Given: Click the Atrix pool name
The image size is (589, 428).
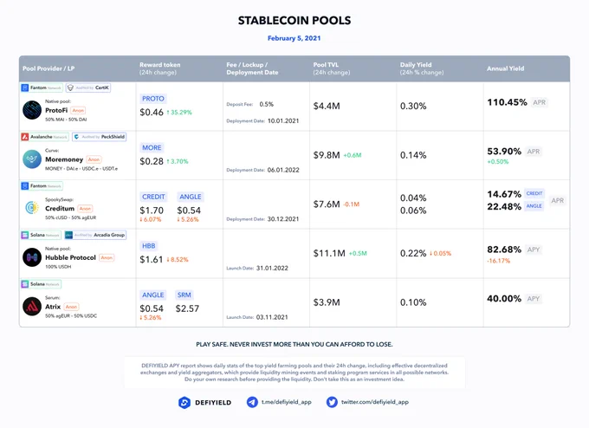Looking at the screenshot, I should point(53,307).
